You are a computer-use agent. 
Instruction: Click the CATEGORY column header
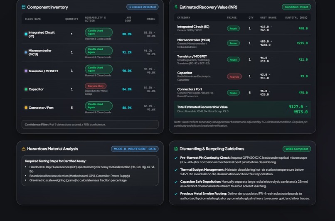click(184, 17)
